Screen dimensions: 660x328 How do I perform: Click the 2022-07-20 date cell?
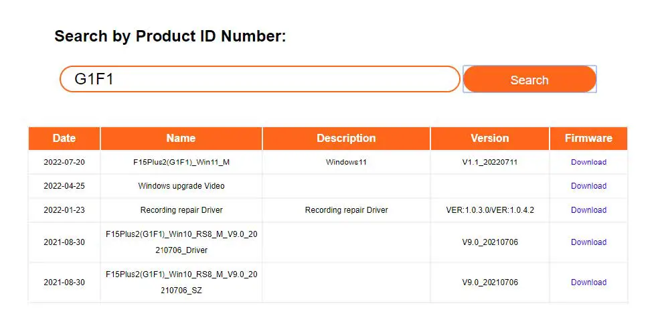[x=64, y=162]
